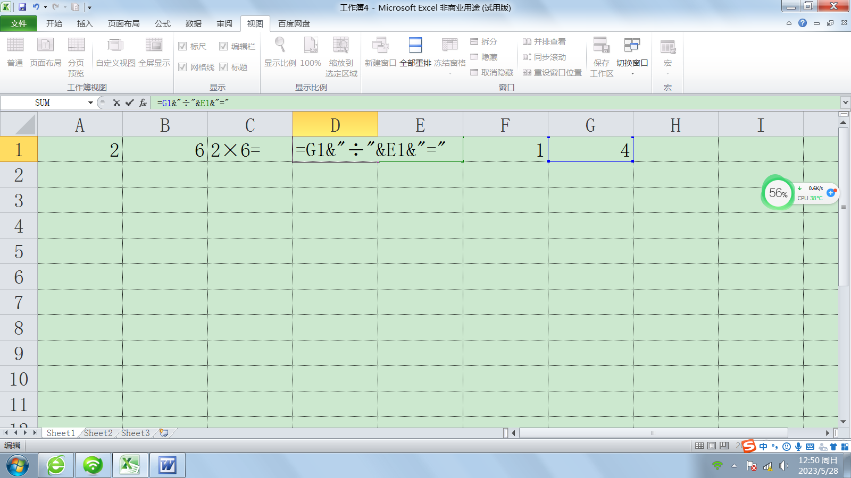Toggle the 标题 headings checkbox
This screenshot has height=478, width=851.
[x=223, y=67]
